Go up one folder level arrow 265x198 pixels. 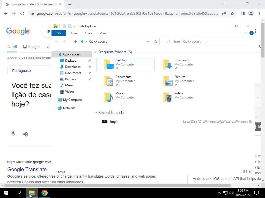(75, 42)
